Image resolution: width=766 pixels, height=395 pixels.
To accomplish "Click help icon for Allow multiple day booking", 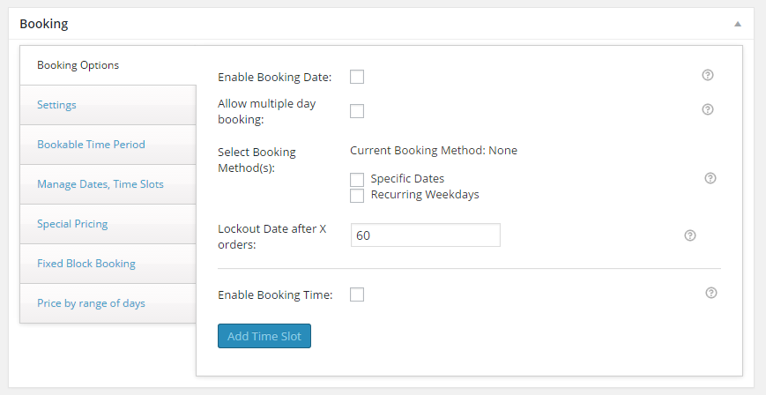I will tap(707, 109).
